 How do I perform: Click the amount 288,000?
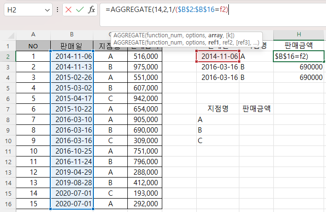tap(145, 172)
